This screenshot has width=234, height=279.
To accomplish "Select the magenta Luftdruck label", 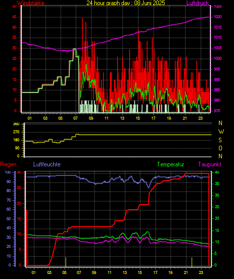I will (197, 3).
